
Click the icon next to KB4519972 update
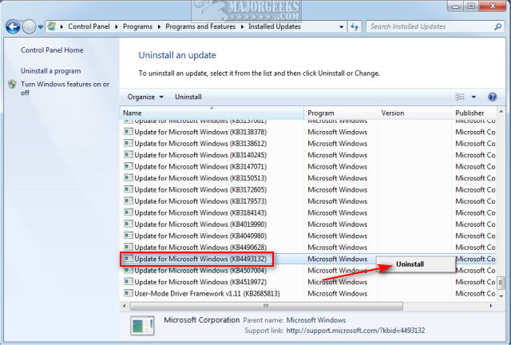pyautogui.click(x=129, y=281)
